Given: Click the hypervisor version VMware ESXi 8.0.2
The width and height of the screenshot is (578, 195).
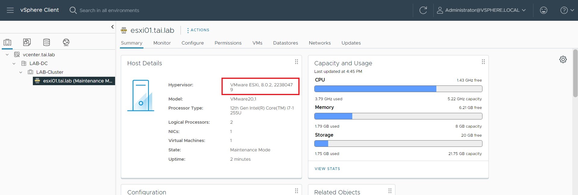Looking at the screenshot, I should coord(261,87).
